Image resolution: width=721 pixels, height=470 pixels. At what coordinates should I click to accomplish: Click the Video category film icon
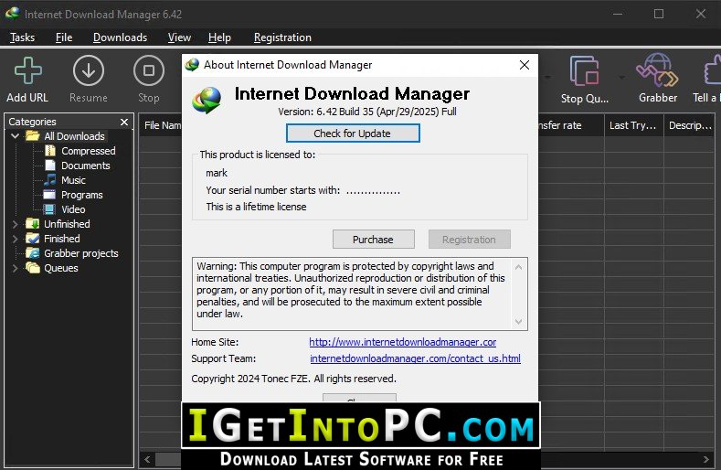click(49, 209)
